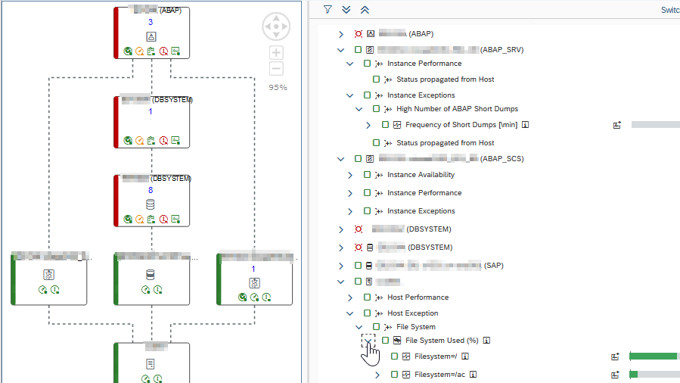
Task: Select the Instance Availability checkbox
Action: tap(368, 175)
